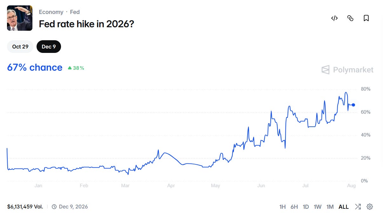Select the Oct 29 date tab
This screenshot has height=217, width=383.
coord(20,47)
